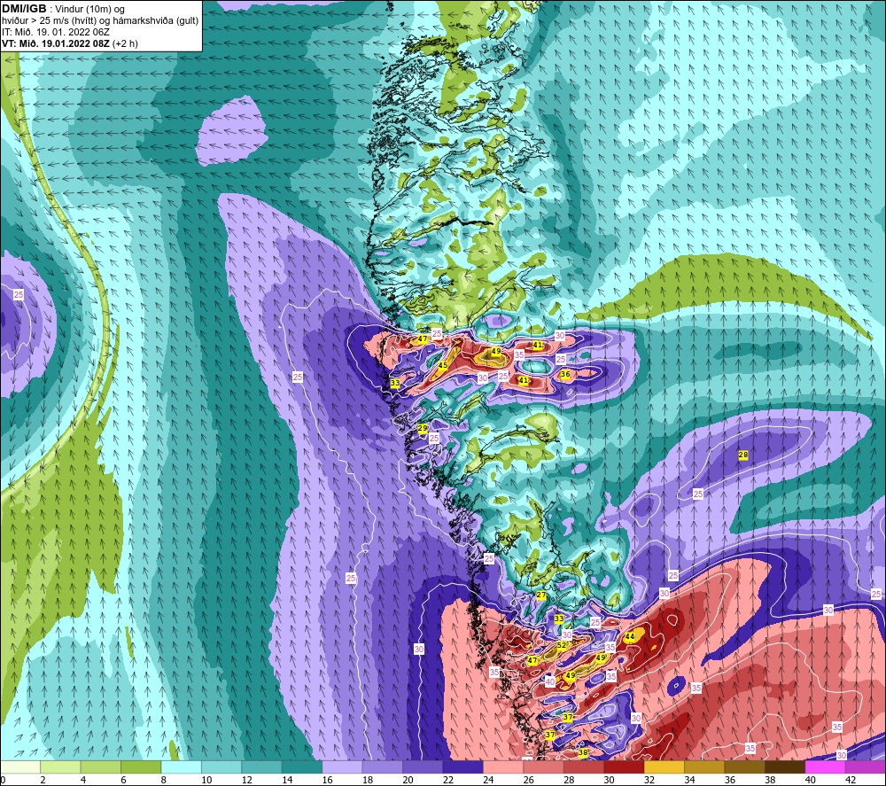
Task: Pick the dark brown 38–40 legend swatch
Action: [785, 767]
